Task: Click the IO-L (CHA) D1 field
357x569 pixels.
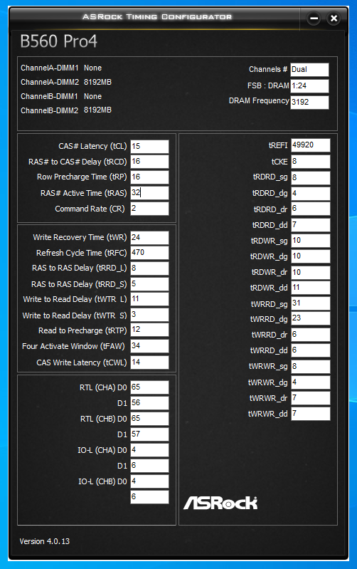Action: 149,466
